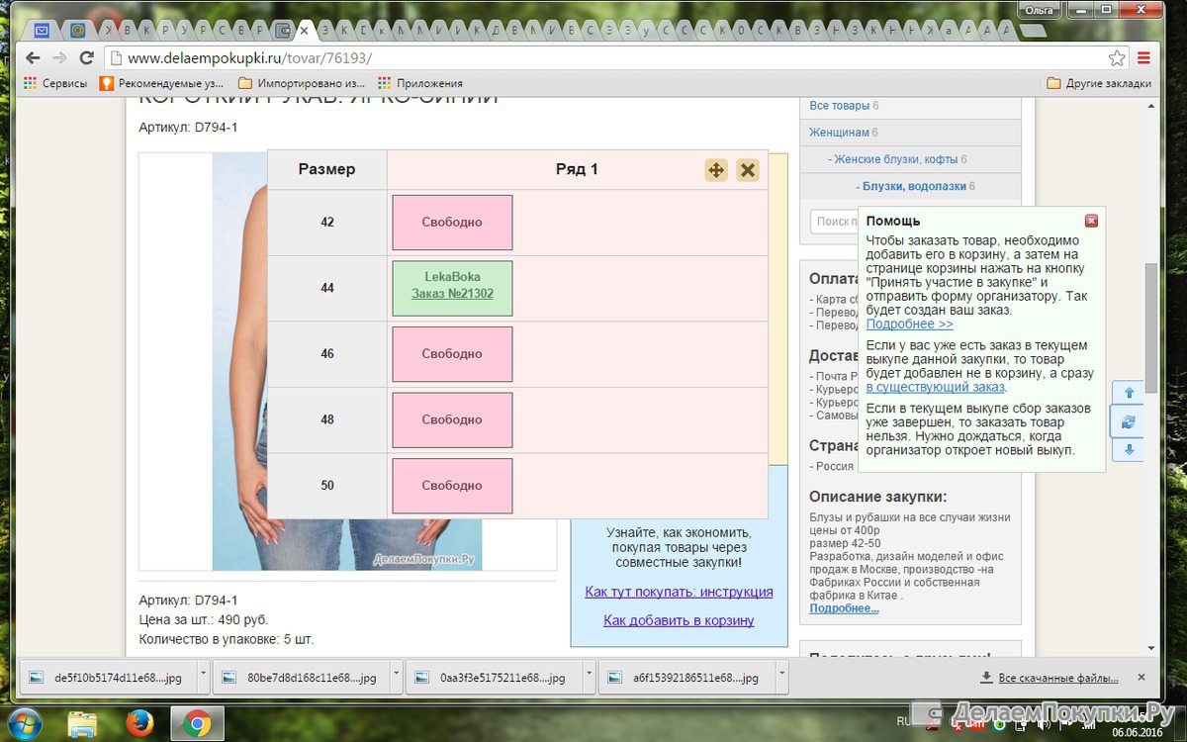1187x742 pixels.
Task: Open downloaded file a6f15392186511e68....jpg
Action: (687, 678)
